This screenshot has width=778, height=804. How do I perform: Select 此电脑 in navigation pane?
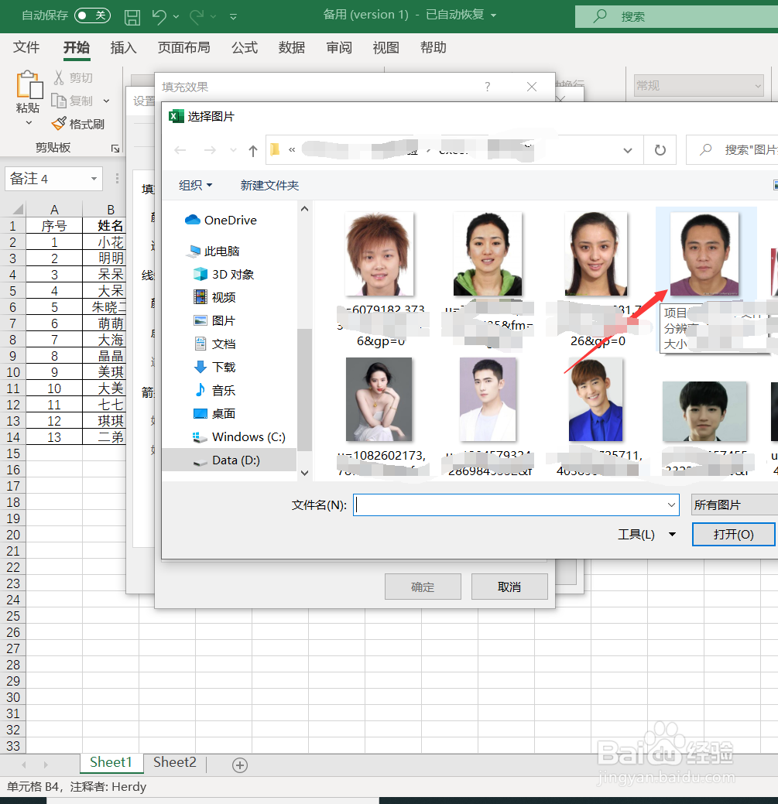pyautogui.click(x=214, y=251)
